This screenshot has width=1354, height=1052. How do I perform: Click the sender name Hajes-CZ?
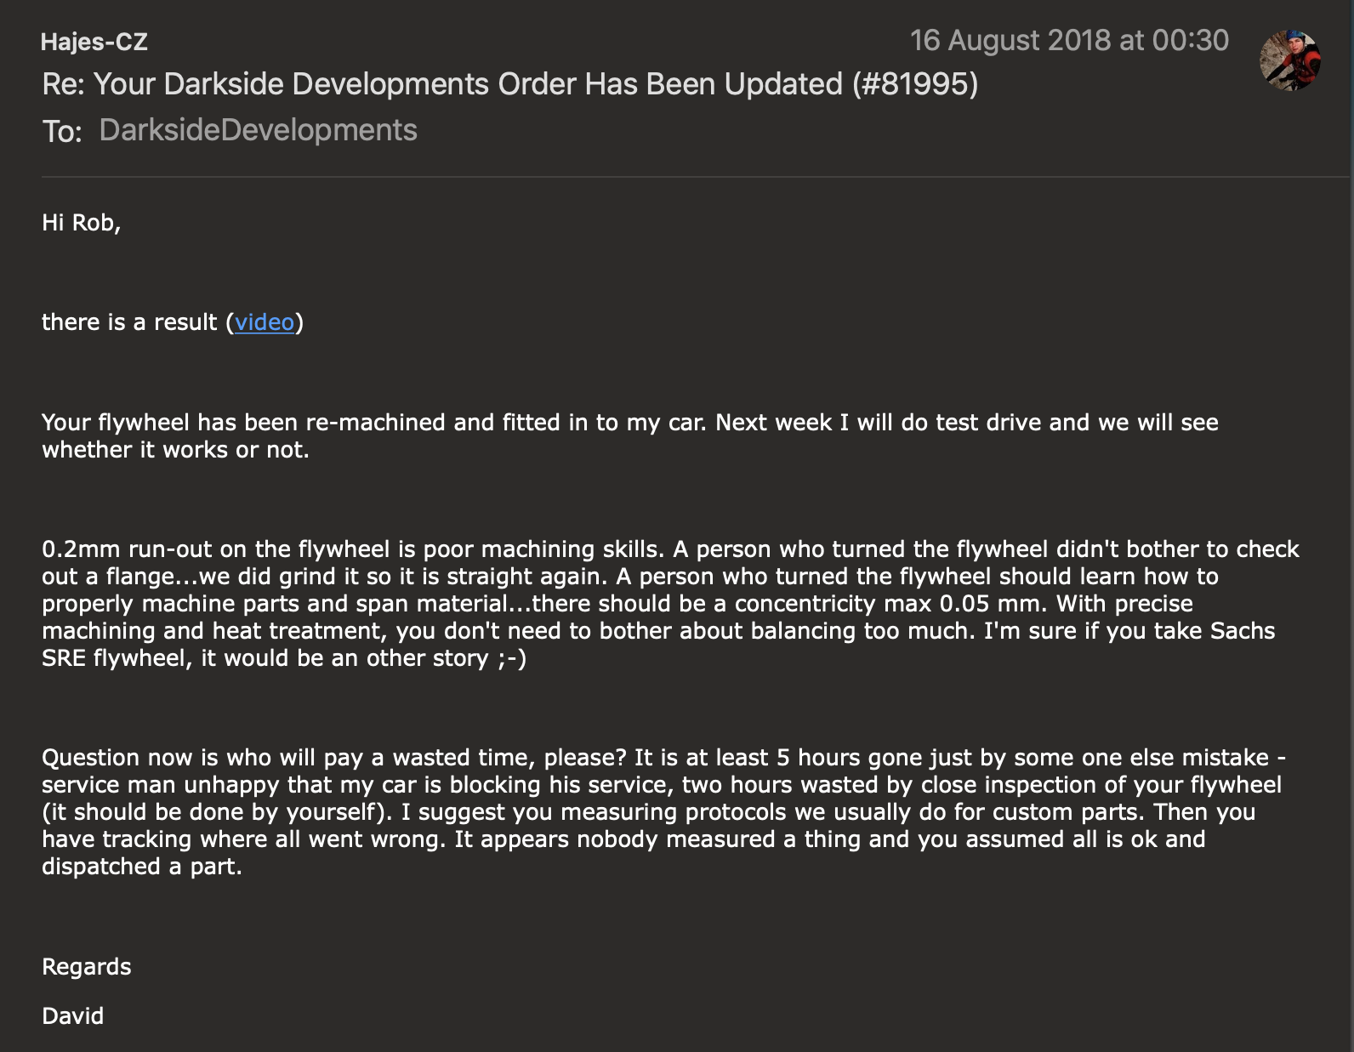pos(94,42)
